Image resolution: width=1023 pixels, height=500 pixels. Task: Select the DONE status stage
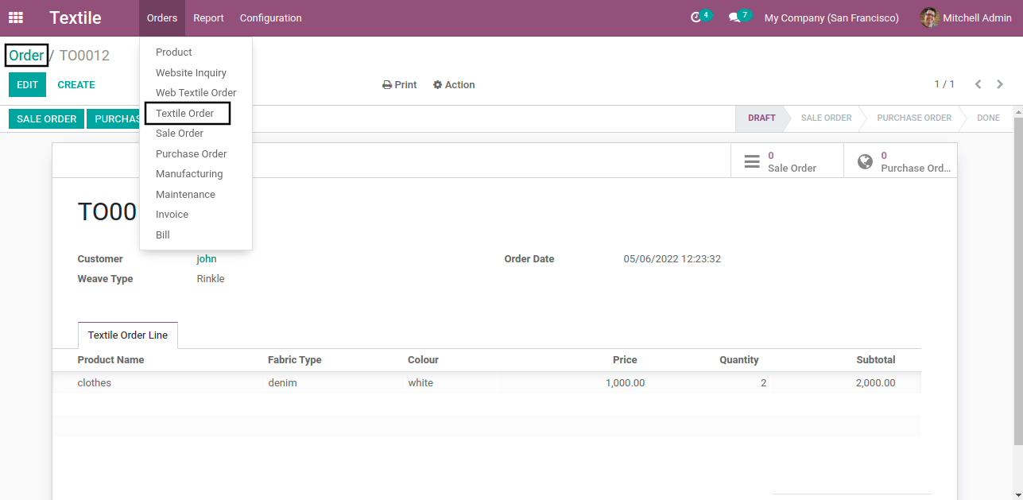[x=988, y=118]
